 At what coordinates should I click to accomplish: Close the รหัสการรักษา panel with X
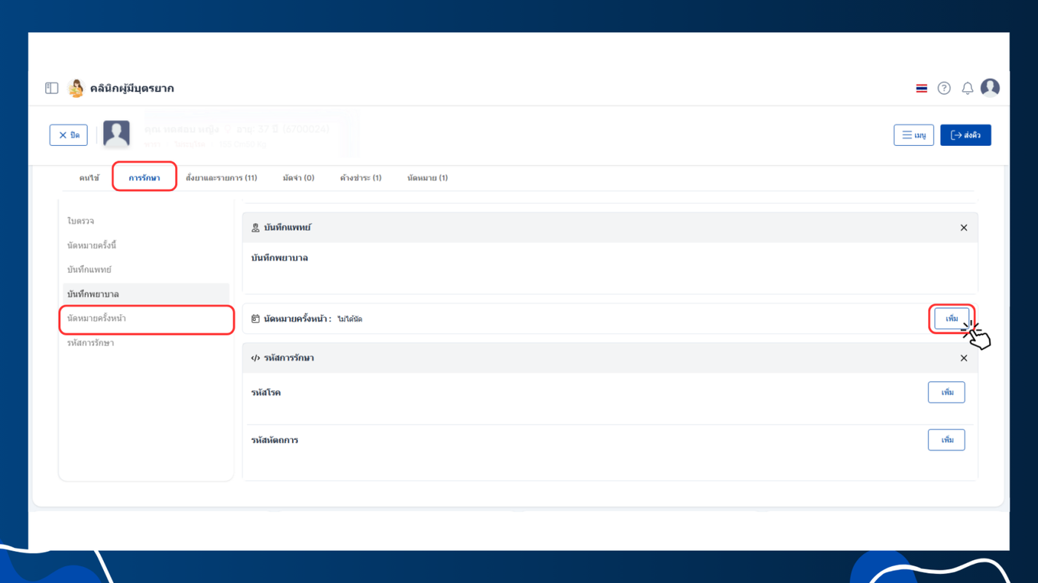tap(964, 358)
